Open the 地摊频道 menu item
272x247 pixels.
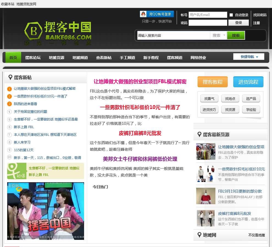tap(80, 58)
